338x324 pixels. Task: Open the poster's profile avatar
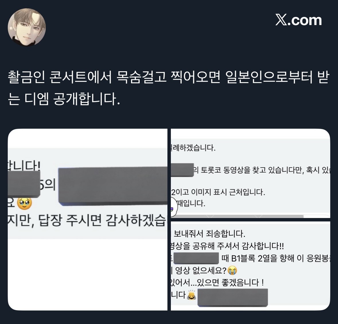[x=27, y=27]
